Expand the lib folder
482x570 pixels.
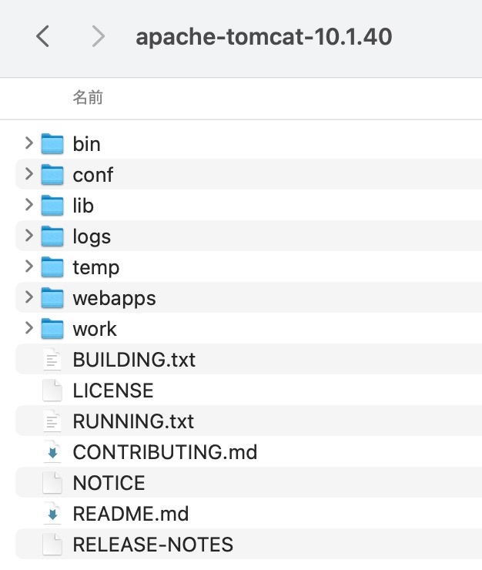(29, 205)
